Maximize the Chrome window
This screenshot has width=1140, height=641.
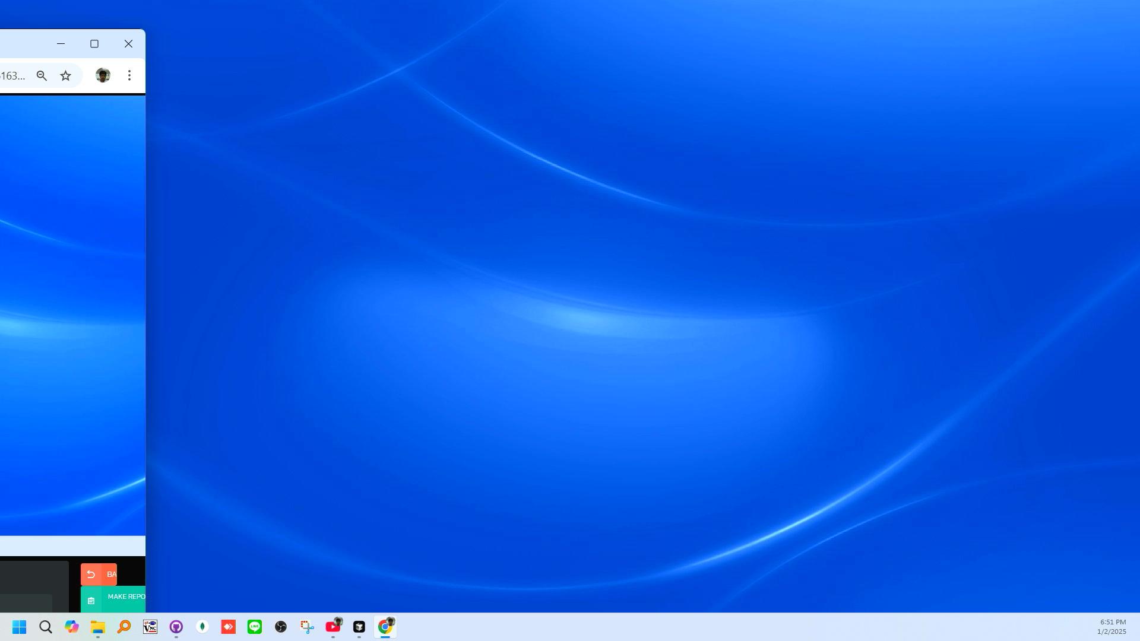(x=94, y=44)
